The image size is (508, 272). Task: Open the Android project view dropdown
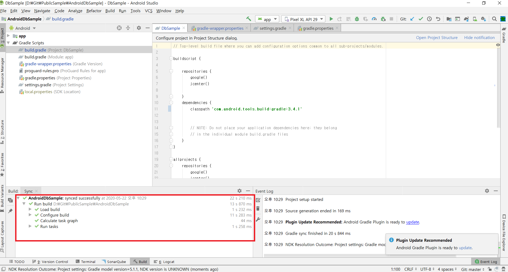pyautogui.click(x=23, y=28)
